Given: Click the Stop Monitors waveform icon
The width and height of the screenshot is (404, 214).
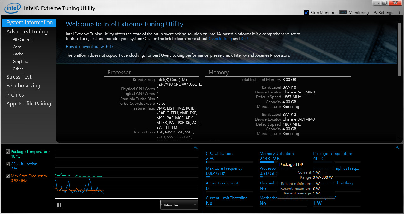Looking at the screenshot, I should click(x=306, y=12).
